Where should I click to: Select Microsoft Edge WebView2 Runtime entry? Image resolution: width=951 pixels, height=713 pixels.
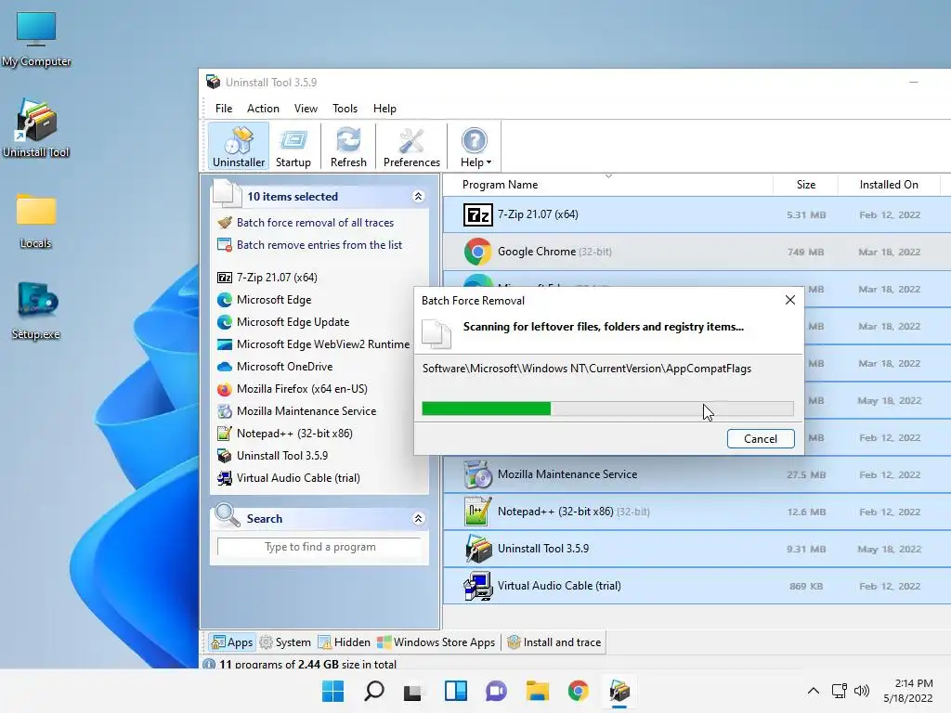click(x=314, y=344)
